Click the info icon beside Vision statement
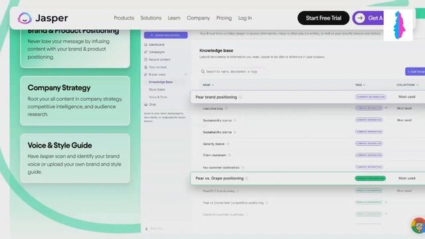This screenshot has width=425, height=239. click(229, 155)
